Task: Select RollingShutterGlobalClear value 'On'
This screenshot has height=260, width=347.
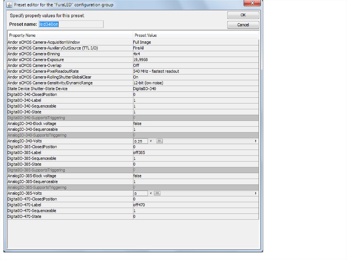Action: point(136,77)
